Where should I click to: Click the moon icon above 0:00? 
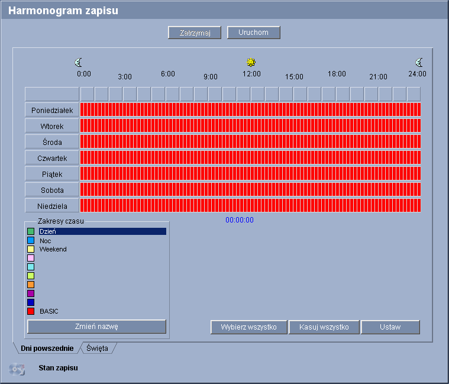click(x=78, y=62)
